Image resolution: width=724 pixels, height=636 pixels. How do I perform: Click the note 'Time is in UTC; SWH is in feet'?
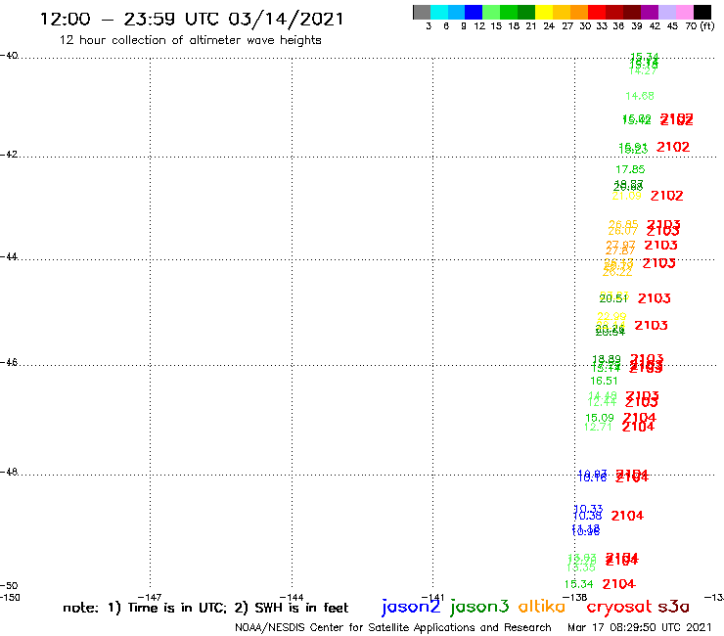tap(205, 608)
